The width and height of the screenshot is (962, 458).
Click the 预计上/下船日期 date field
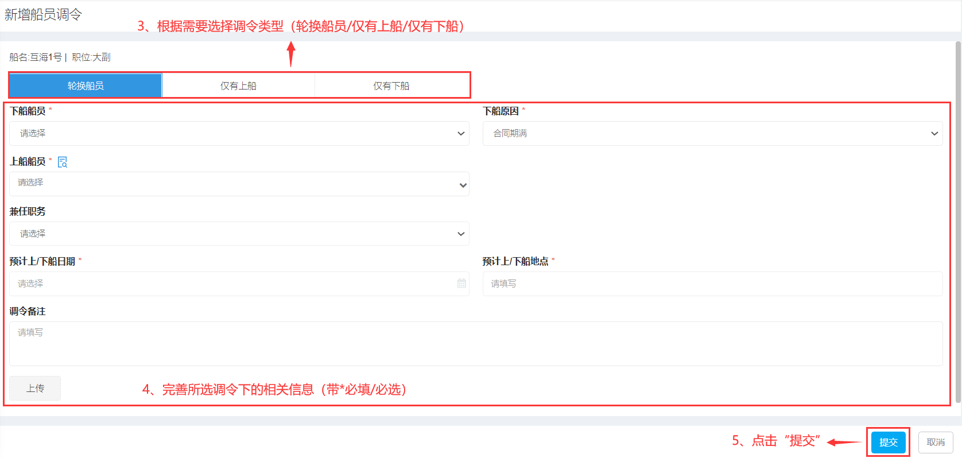click(239, 284)
